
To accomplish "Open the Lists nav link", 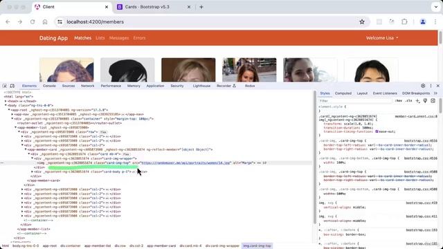I will [x=100, y=38].
